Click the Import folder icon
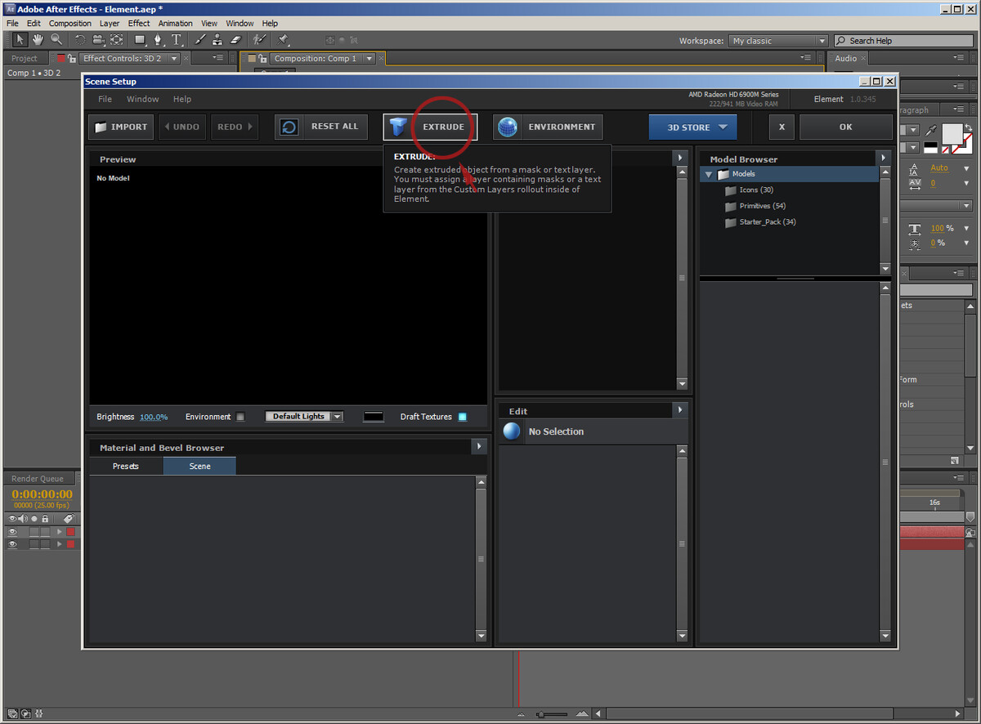The height and width of the screenshot is (724, 981). point(101,127)
